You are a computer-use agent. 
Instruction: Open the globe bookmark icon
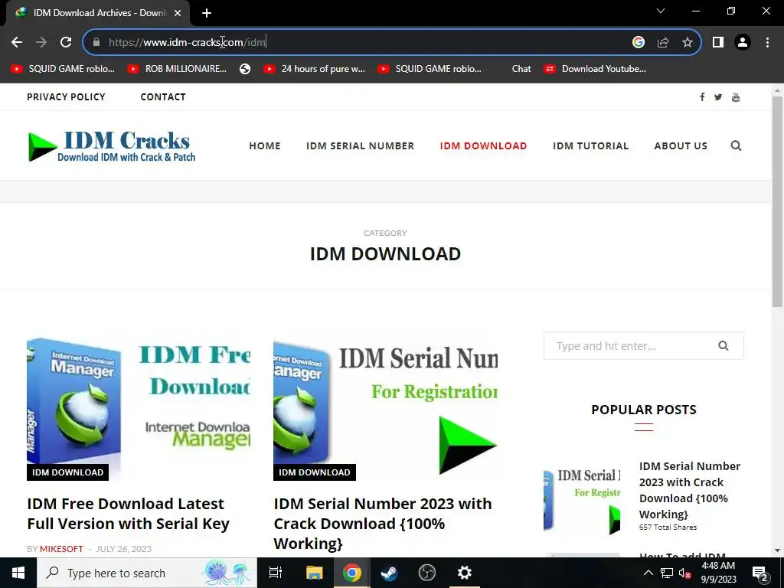245,69
